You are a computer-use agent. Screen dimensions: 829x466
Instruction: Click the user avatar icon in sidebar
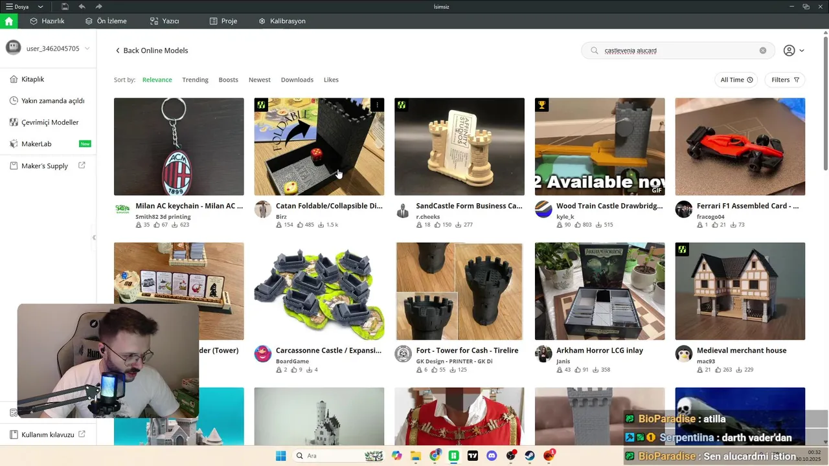coord(13,47)
